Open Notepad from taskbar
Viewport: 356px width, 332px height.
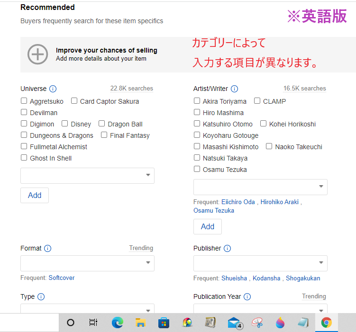(x=303, y=323)
